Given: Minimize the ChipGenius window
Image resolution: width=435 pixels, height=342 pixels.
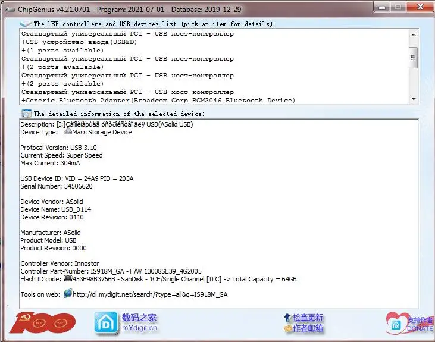Looking at the screenshot, I should tap(382, 7).
